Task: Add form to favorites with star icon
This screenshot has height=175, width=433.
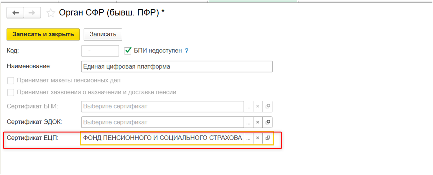Action: click(x=51, y=13)
